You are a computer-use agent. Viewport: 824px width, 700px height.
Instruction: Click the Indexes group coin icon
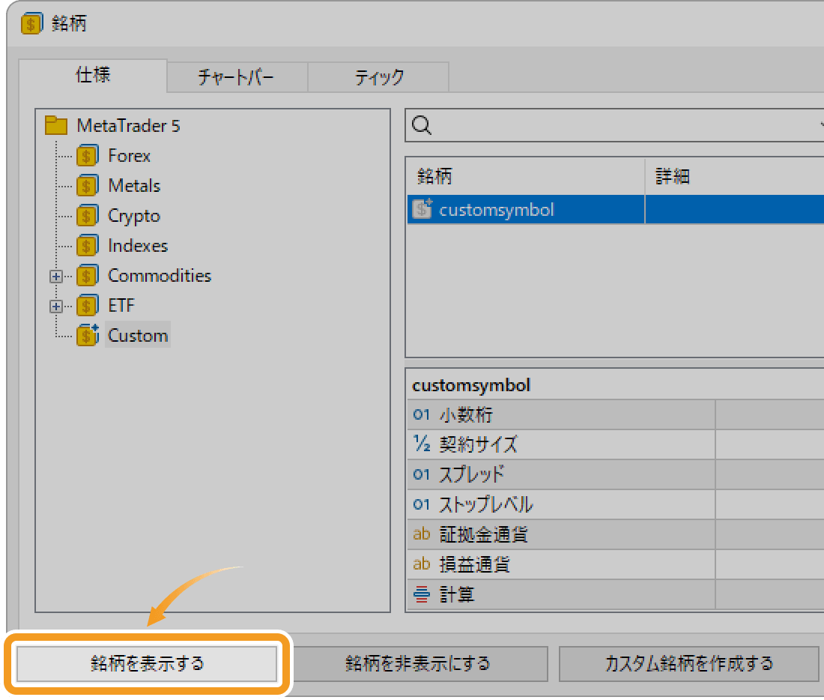point(87,246)
